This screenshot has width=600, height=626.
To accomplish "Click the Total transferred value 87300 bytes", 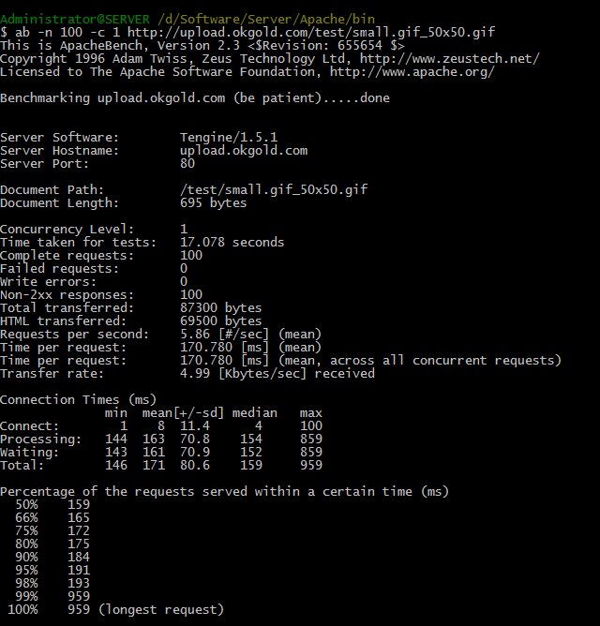I will 221,308.
